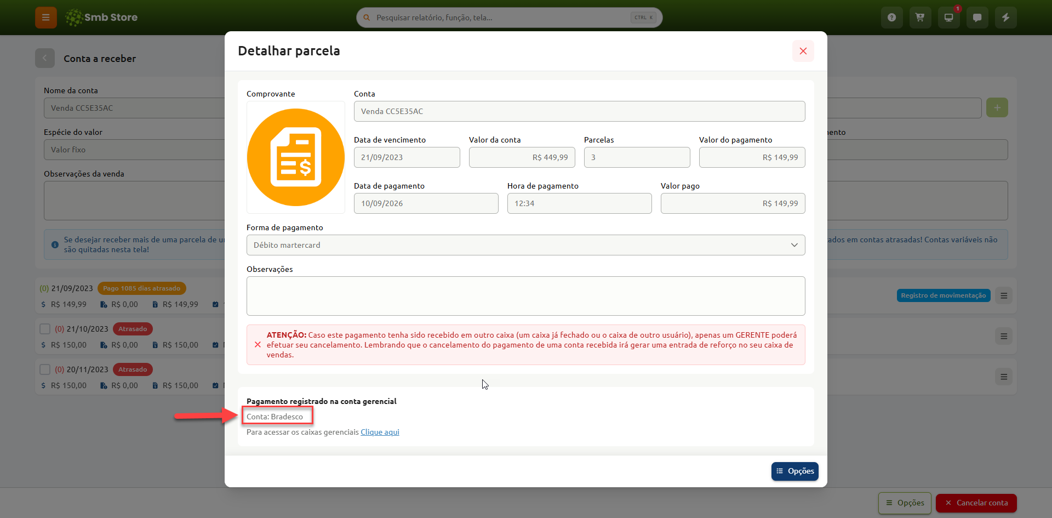
Task: Click the Smb Store logo
Action: click(101, 18)
